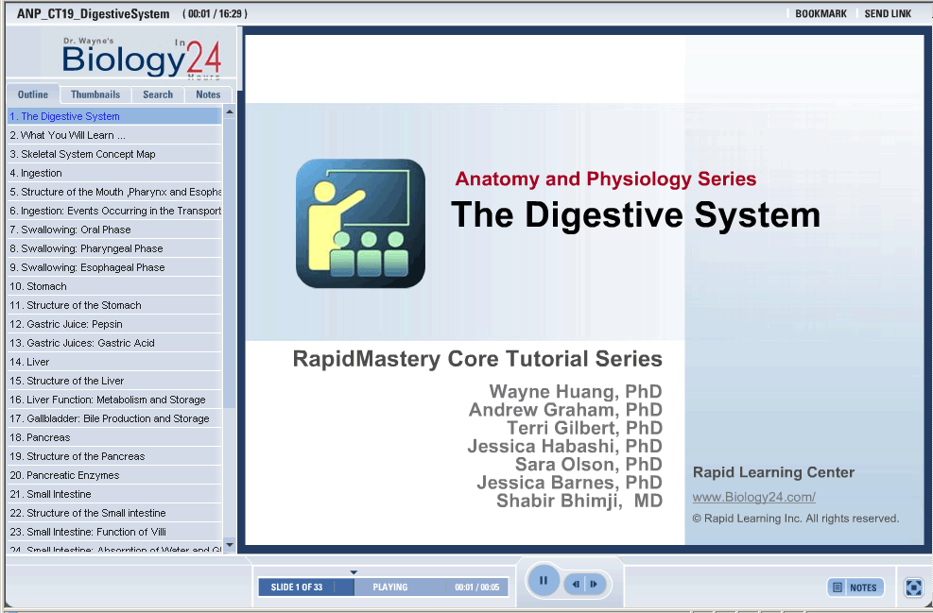Go to the previous slide
Screen dimensions: 933x613
click(576, 585)
